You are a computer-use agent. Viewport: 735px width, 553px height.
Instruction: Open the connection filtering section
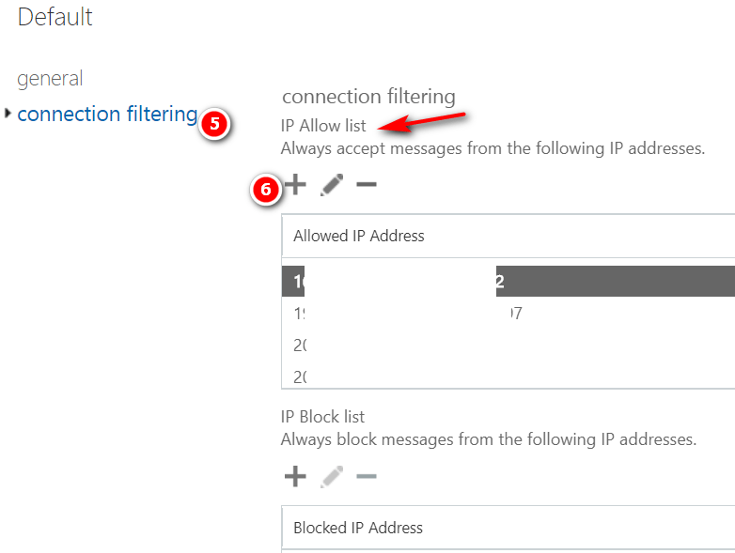107,115
